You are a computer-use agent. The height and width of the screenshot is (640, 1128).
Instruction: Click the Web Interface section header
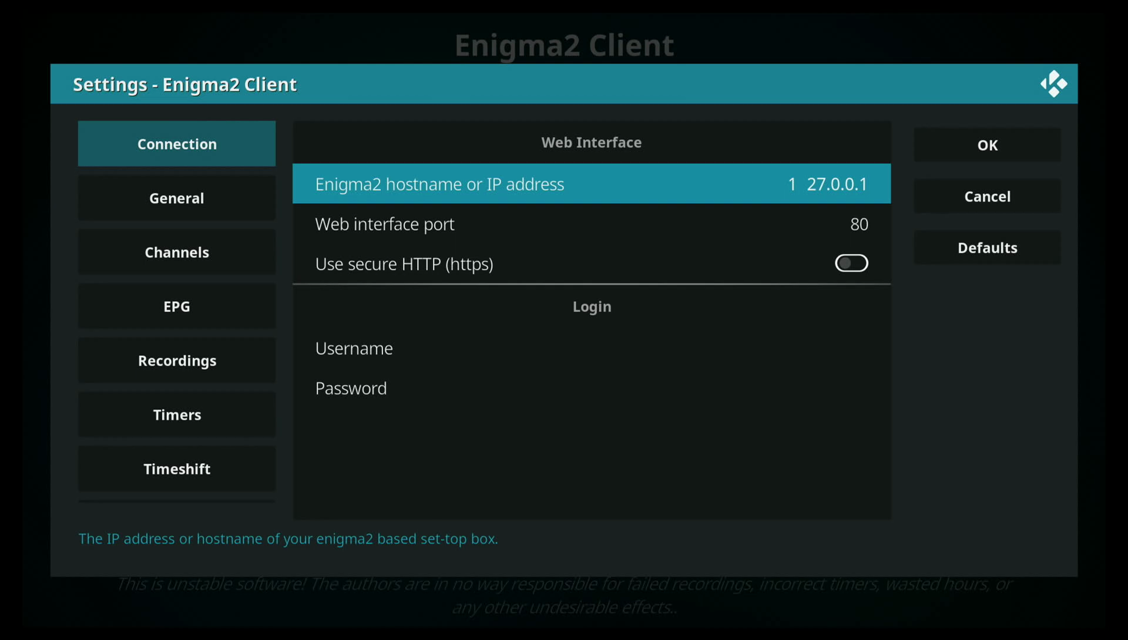pos(591,143)
